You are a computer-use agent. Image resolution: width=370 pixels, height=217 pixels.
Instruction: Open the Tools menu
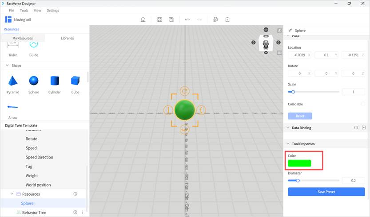click(24, 10)
